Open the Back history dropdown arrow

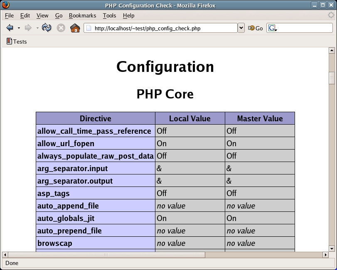19,28
